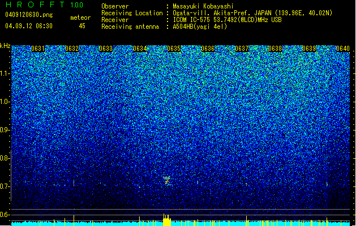
Task: Click the large yellow power spike at 0635
Action: coord(167,220)
